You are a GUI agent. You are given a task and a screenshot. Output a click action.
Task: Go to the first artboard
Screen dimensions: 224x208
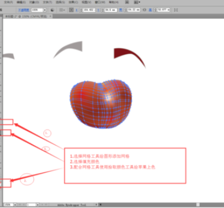[19, 205]
